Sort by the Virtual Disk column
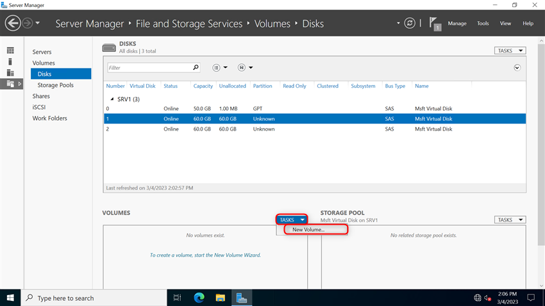 click(142, 86)
